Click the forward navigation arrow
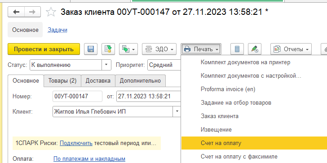 pyautogui.click(x=32, y=12)
